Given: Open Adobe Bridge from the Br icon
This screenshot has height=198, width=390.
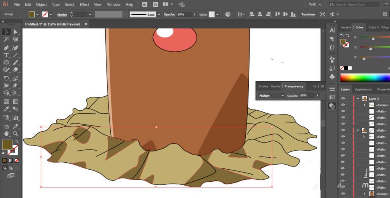Looking at the screenshot, I should point(145,4).
